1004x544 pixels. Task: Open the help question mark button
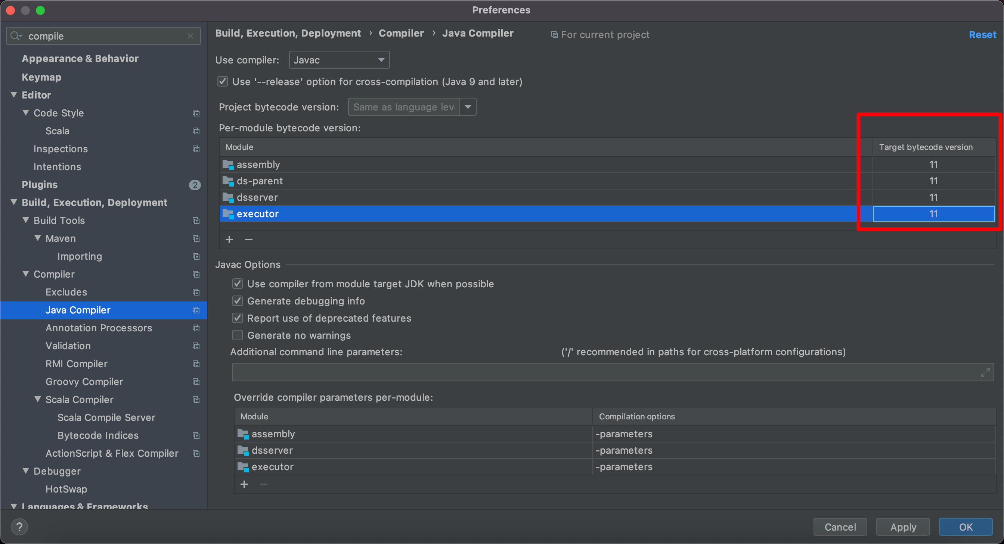(x=19, y=527)
